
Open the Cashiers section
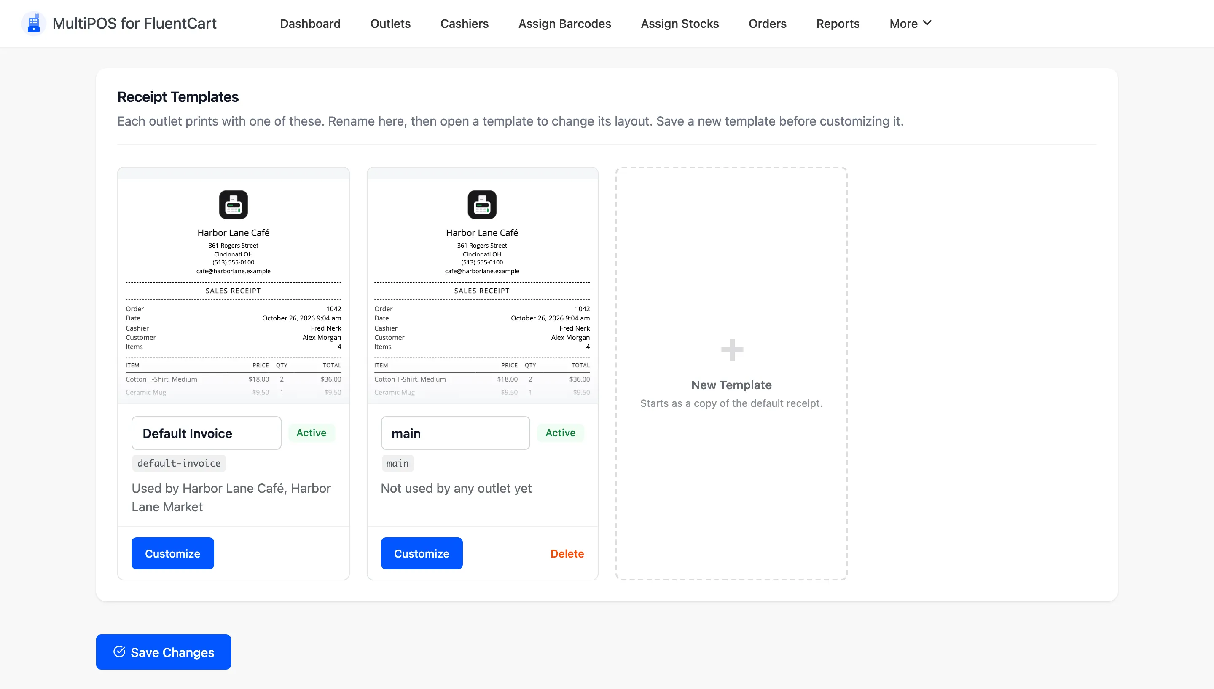pos(464,23)
